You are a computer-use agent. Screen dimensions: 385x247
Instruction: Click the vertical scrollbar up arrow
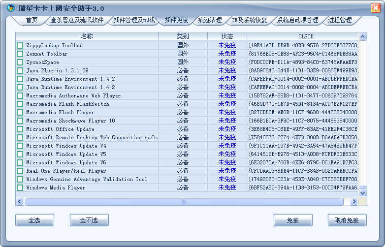point(363,36)
